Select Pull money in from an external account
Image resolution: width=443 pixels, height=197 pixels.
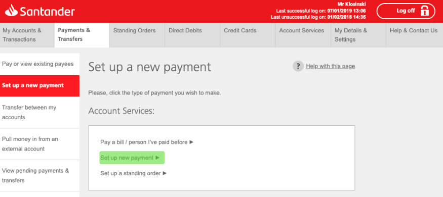click(39, 144)
